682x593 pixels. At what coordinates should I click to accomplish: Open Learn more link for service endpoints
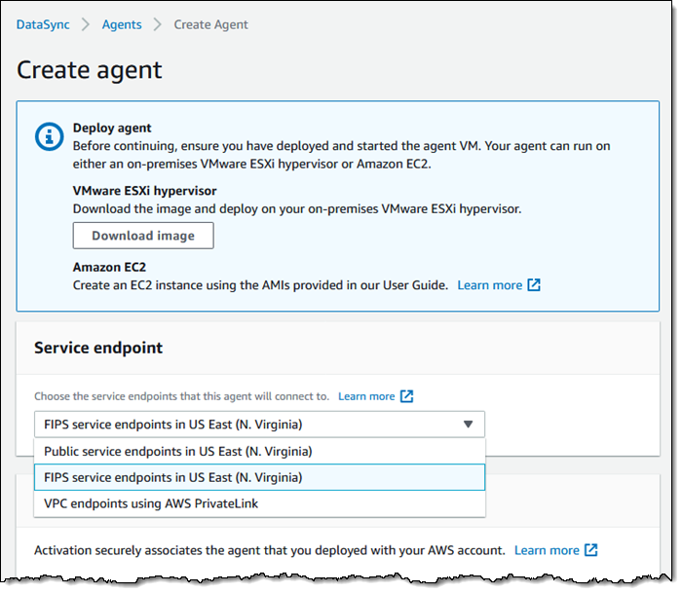[366, 396]
